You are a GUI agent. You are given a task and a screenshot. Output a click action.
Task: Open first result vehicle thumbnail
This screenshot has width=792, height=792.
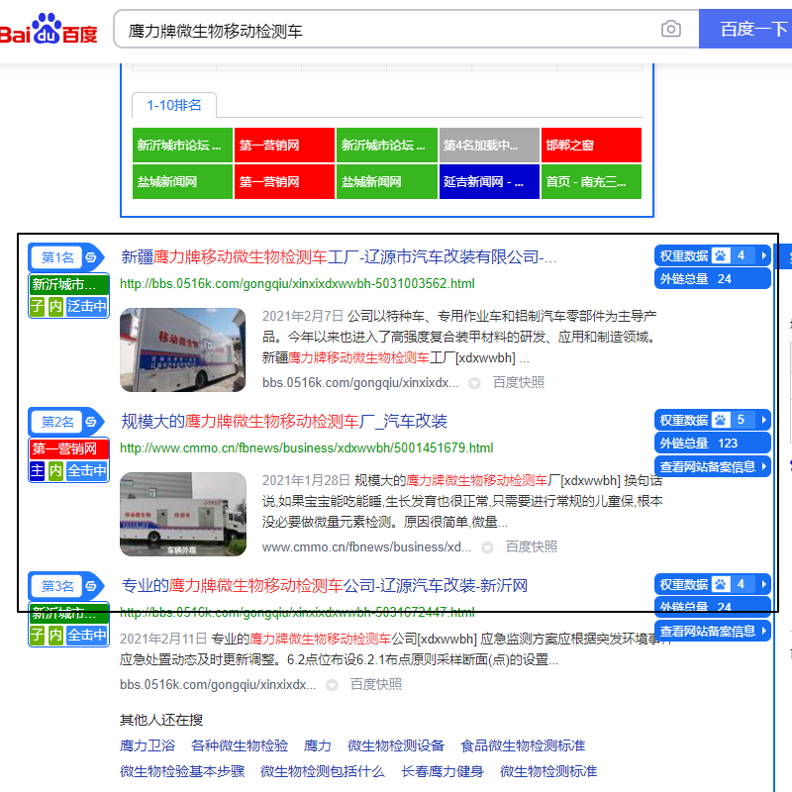pyautogui.click(x=183, y=350)
